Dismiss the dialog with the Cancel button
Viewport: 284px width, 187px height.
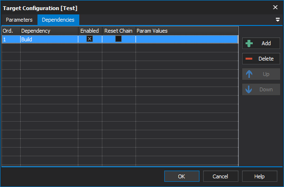click(x=221, y=176)
